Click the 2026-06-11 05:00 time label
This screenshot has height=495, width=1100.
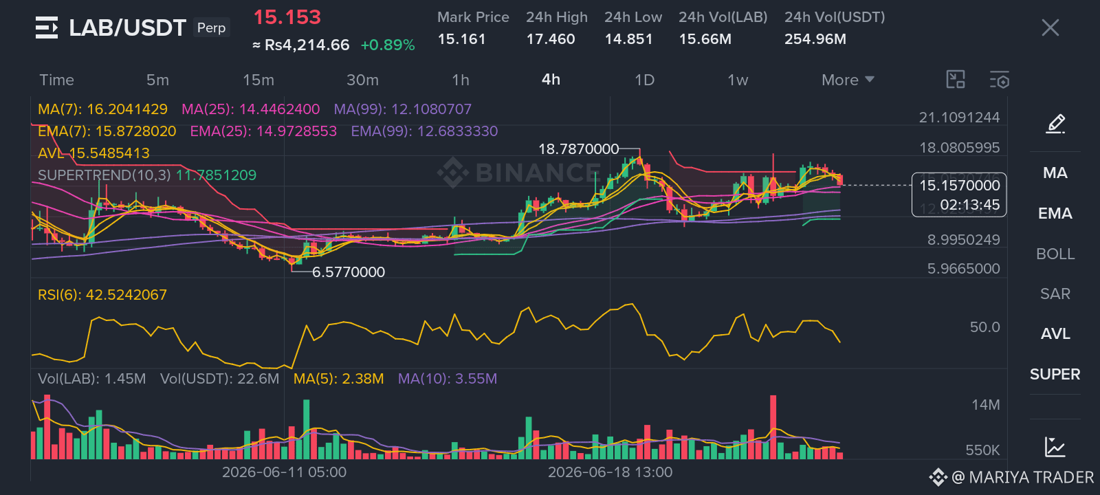[x=284, y=472]
